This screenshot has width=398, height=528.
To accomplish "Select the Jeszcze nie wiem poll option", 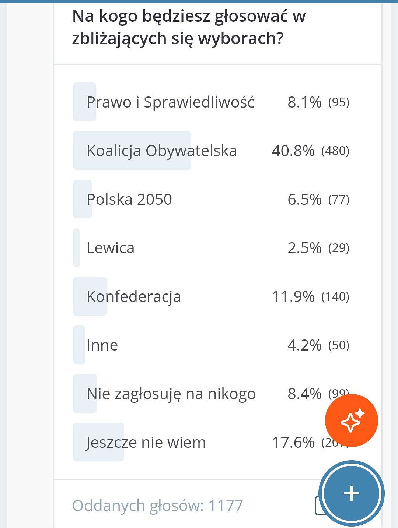I will [211, 442].
